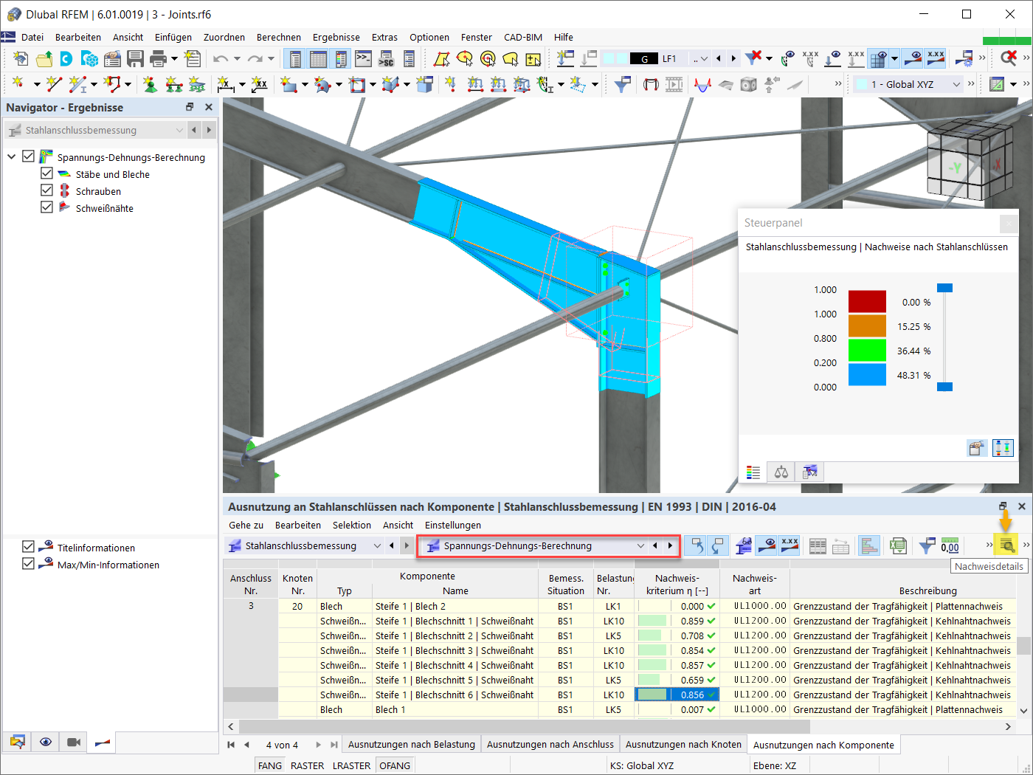The height and width of the screenshot is (775, 1033).
Task: Open the Gehe zu table menu
Action: click(x=246, y=525)
